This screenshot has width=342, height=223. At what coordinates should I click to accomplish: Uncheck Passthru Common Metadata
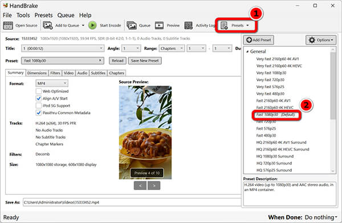point(39,113)
